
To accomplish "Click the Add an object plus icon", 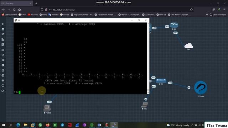I will tap(3, 24).
